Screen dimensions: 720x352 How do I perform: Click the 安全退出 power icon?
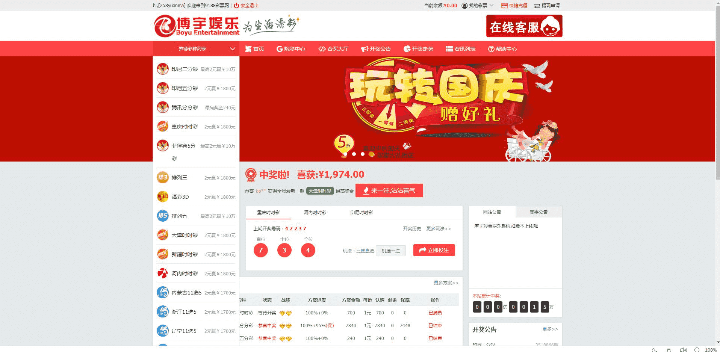click(236, 5)
